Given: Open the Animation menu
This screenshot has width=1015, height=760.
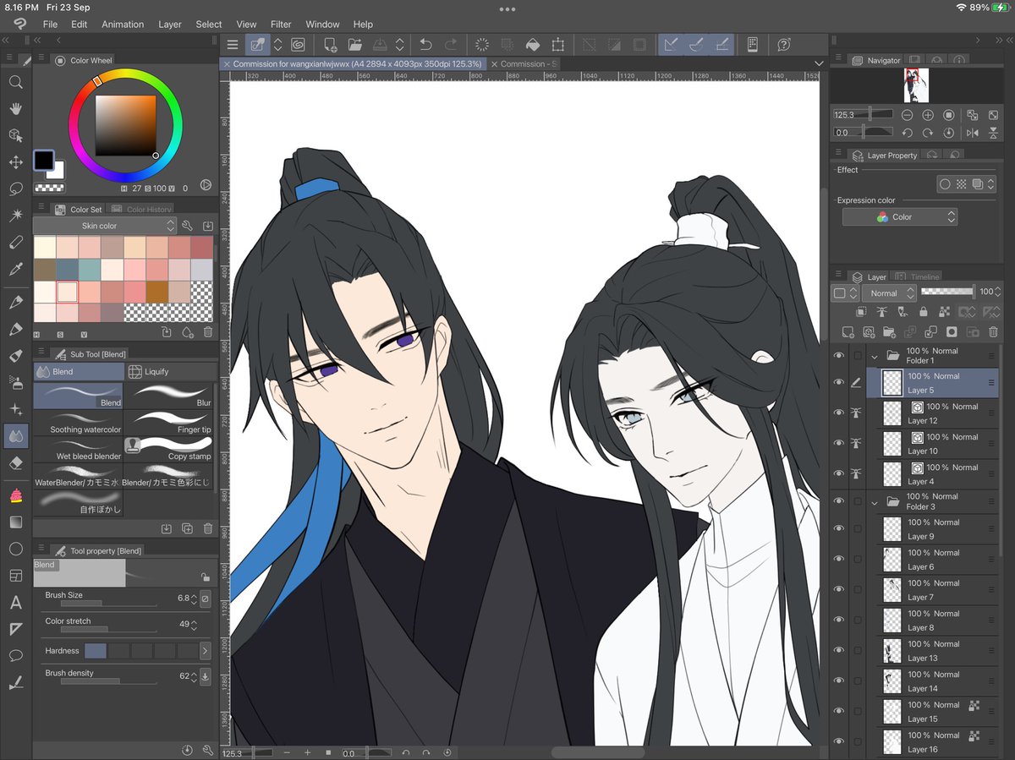Looking at the screenshot, I should [123, 25].
